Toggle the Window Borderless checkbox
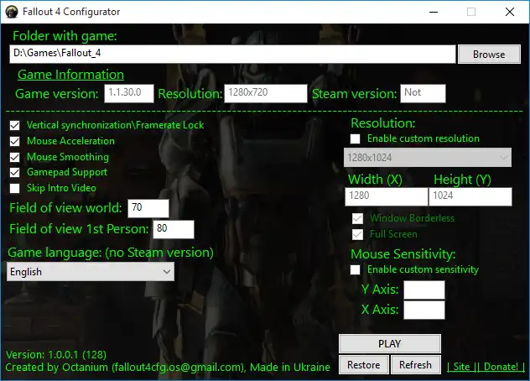 (357, 218)
